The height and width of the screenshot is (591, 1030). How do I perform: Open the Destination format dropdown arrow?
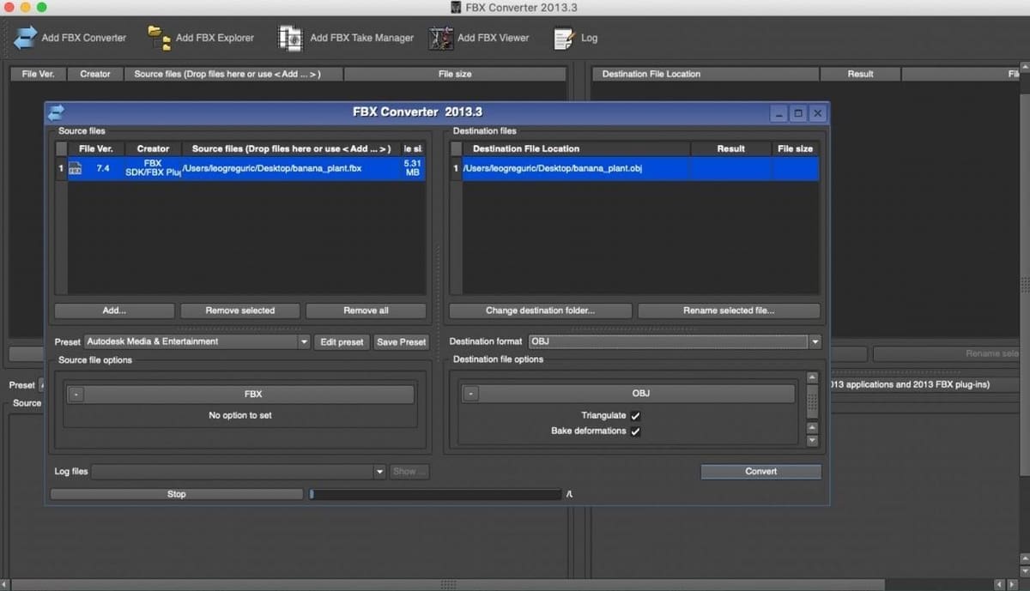[x=815, y=341]
